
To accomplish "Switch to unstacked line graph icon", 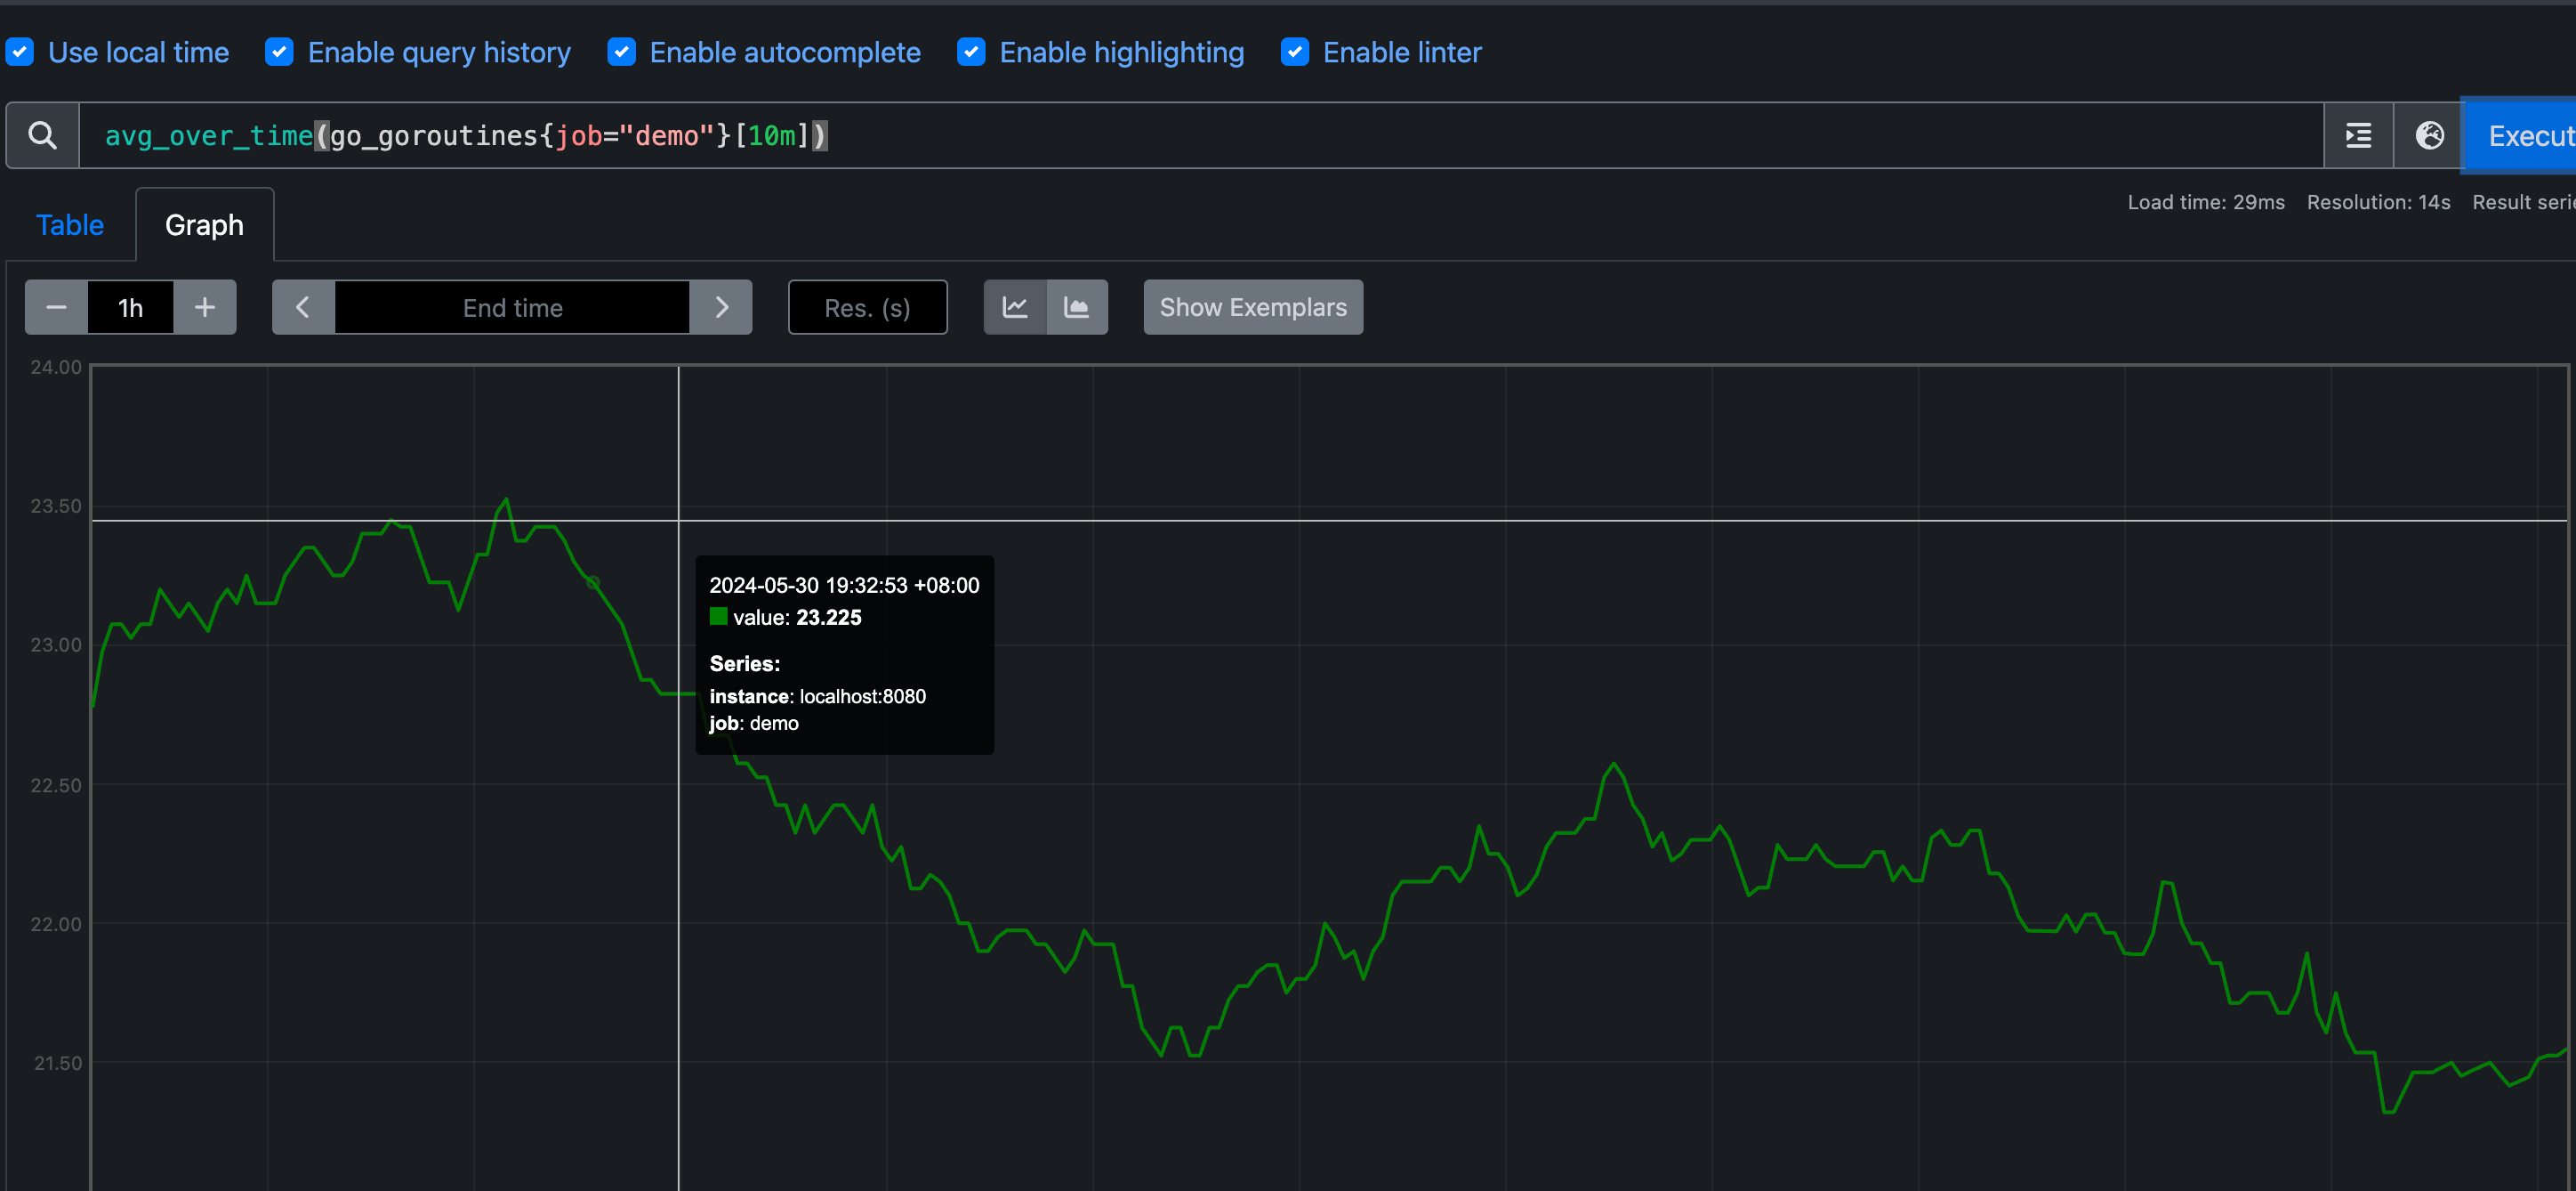I will [1015, 307].
